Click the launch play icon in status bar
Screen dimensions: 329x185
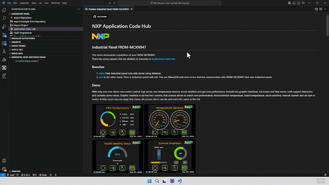pos(56,175)
